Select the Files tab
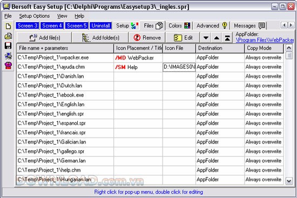Viewport: 297px width, 198px height. coord(153,26)
